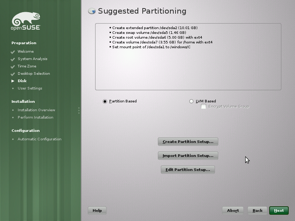Click the checkmark icon beside Time Zone
The width and height of the screenshot is (295, 221).
pyautogui.click(x=13, y=66)
